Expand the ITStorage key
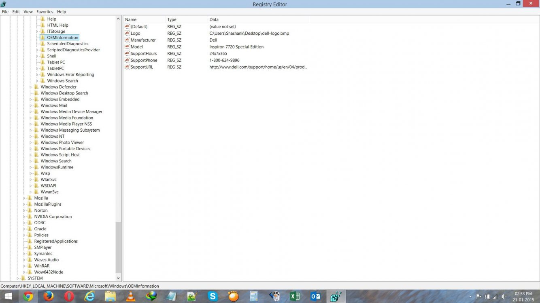Screen dimensions: 540x303 [37, 32]
